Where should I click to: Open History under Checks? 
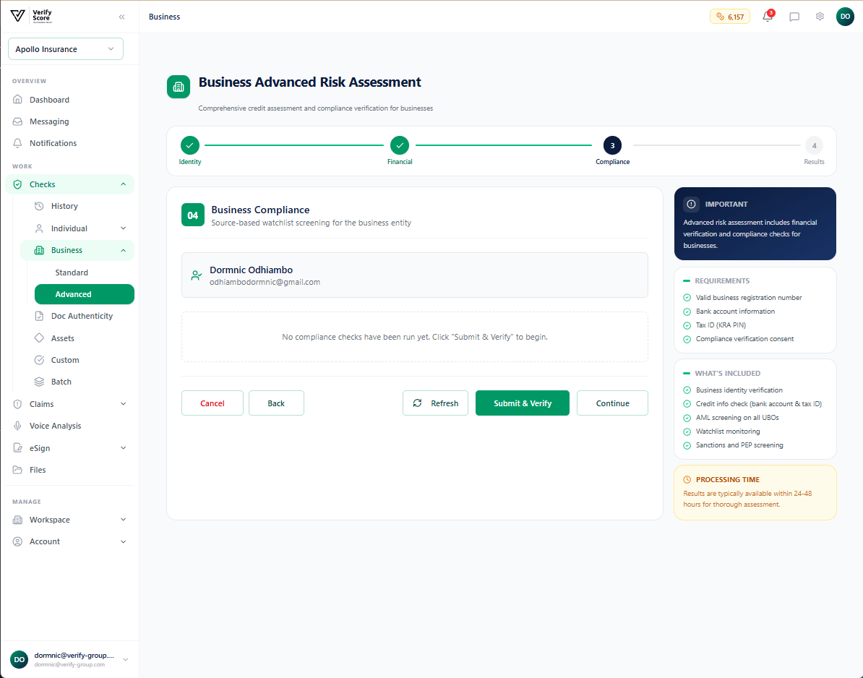pyautogui.click(x=77, y=206)
